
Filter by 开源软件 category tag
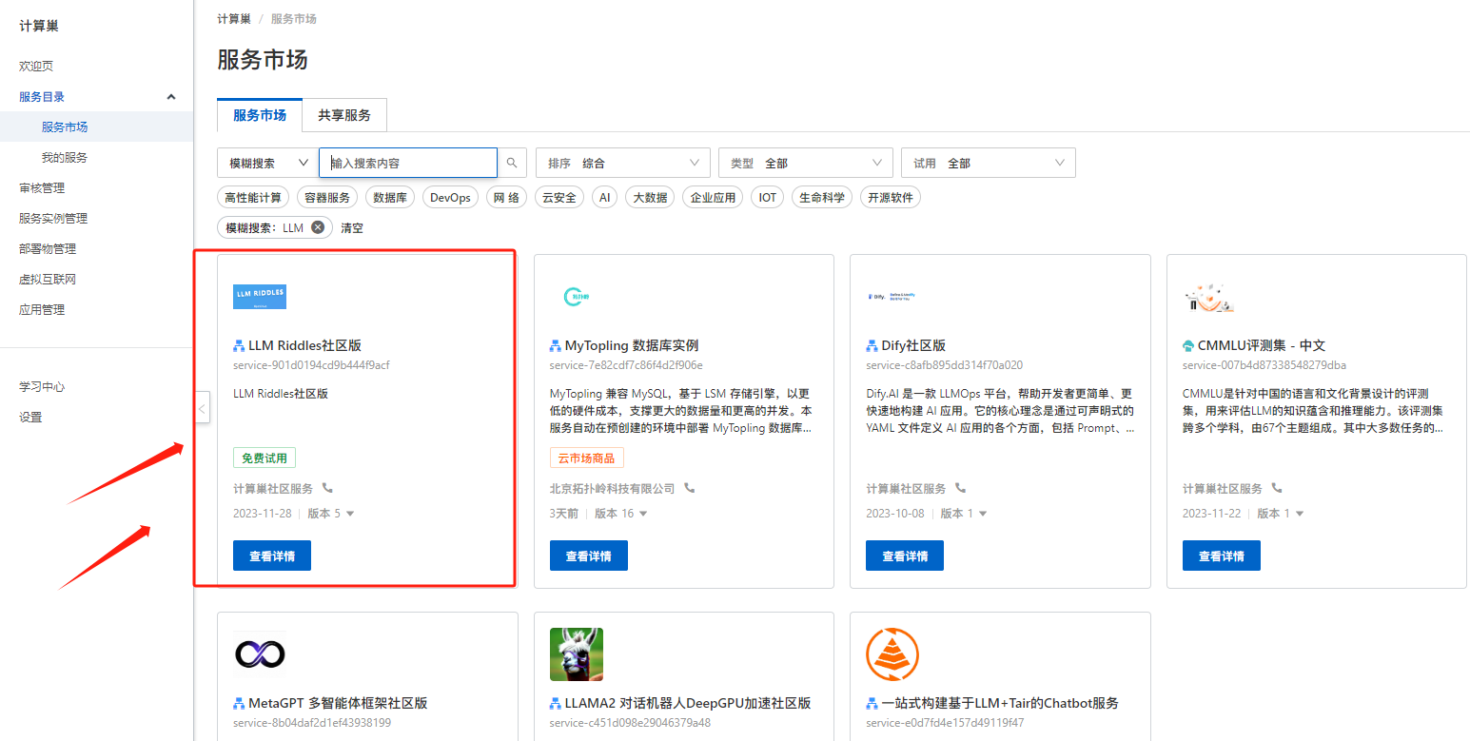click(891, 198)
